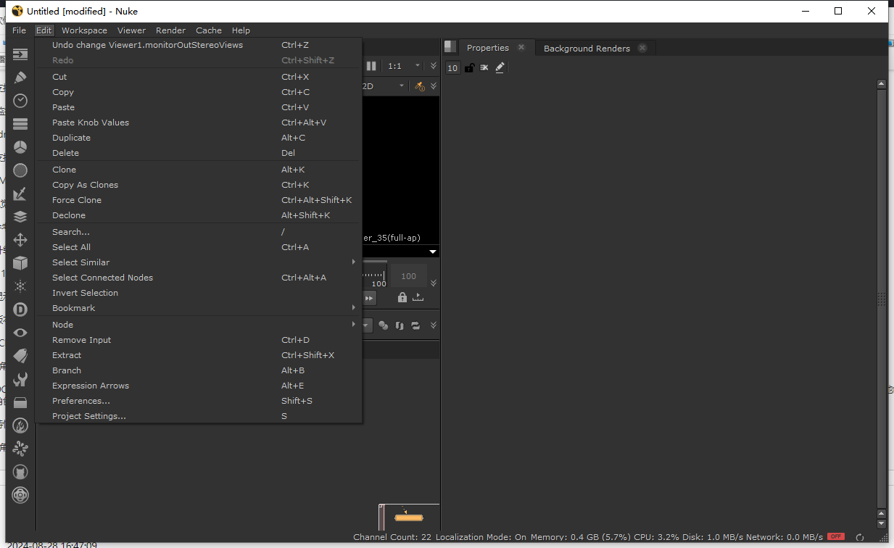Screen dimensions: 894x548
Task: Open the Draw nodes paintbrush icon
Action: point(20,78)
